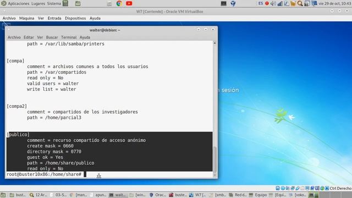
Task: Open the volume control tray icon
Action: click(273, 3)
